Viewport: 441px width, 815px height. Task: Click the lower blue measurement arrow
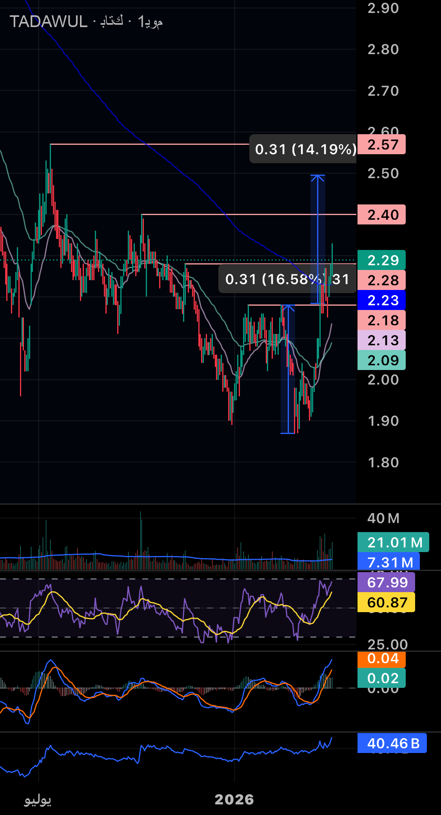coord(288,369)
